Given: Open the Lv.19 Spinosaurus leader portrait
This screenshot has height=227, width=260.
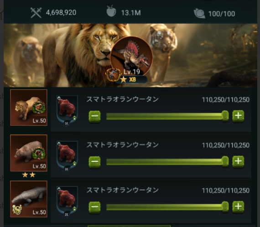Looking at the screenshot, I should coord(131,56).
